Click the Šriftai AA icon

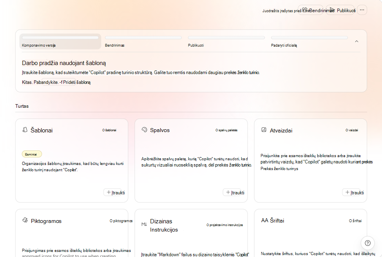[264, 221]
